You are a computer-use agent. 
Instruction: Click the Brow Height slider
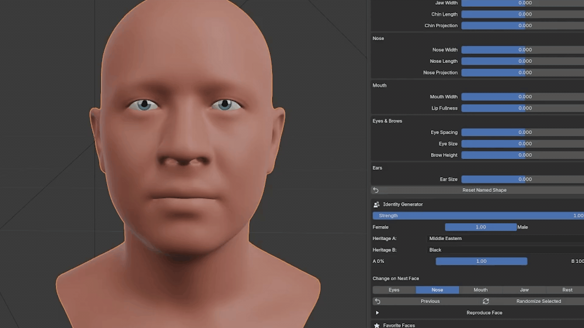tap(523, 155)
